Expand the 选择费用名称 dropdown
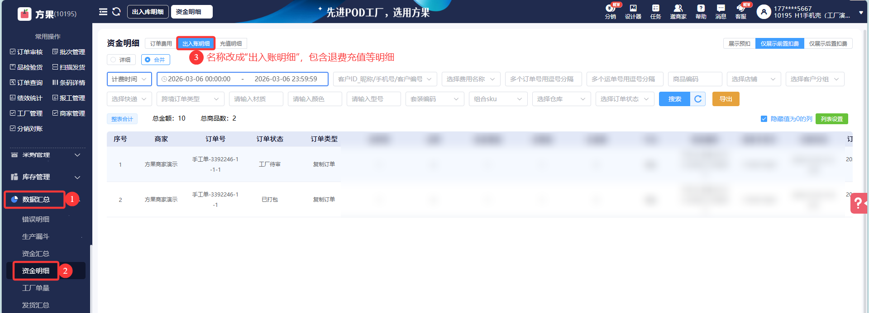Viewport: 869px width, 313px height. click(471, 79)
